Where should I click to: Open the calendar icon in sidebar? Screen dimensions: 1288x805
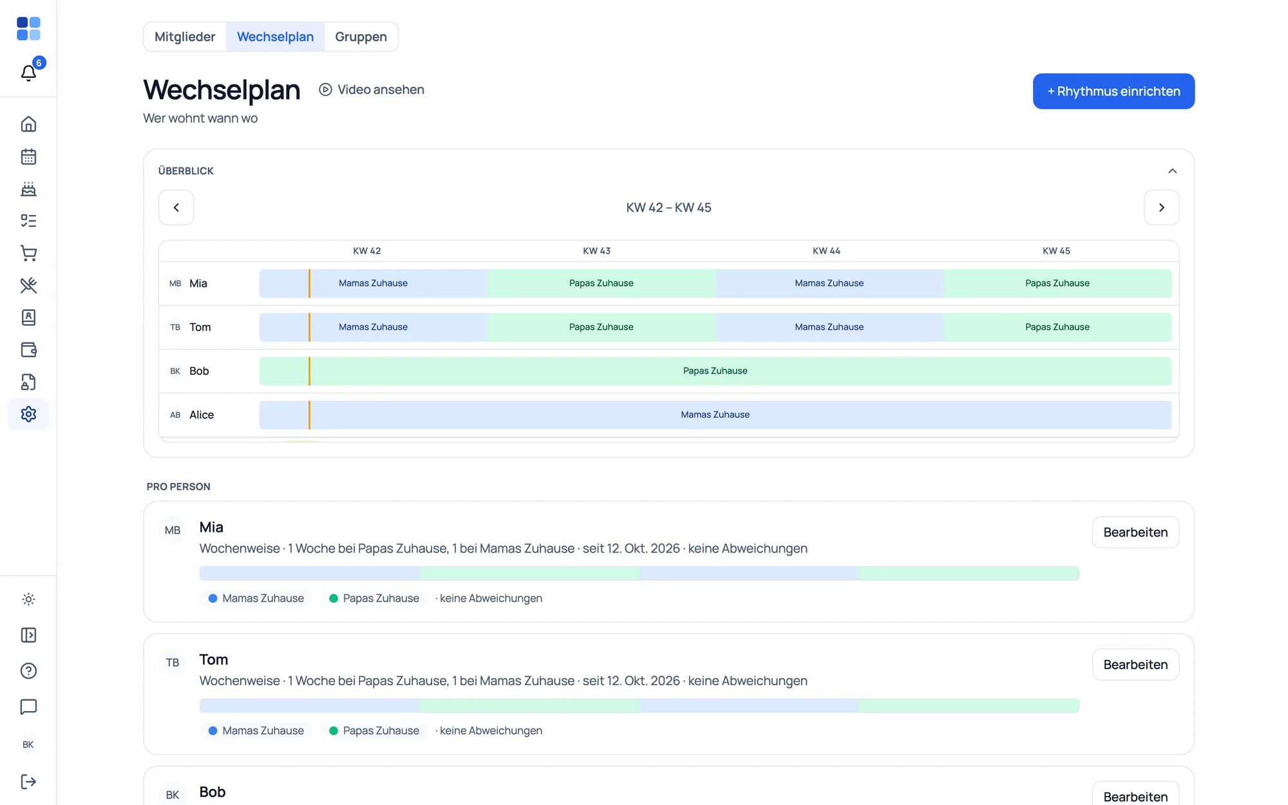pyautogui.click(x=28, y=156)
